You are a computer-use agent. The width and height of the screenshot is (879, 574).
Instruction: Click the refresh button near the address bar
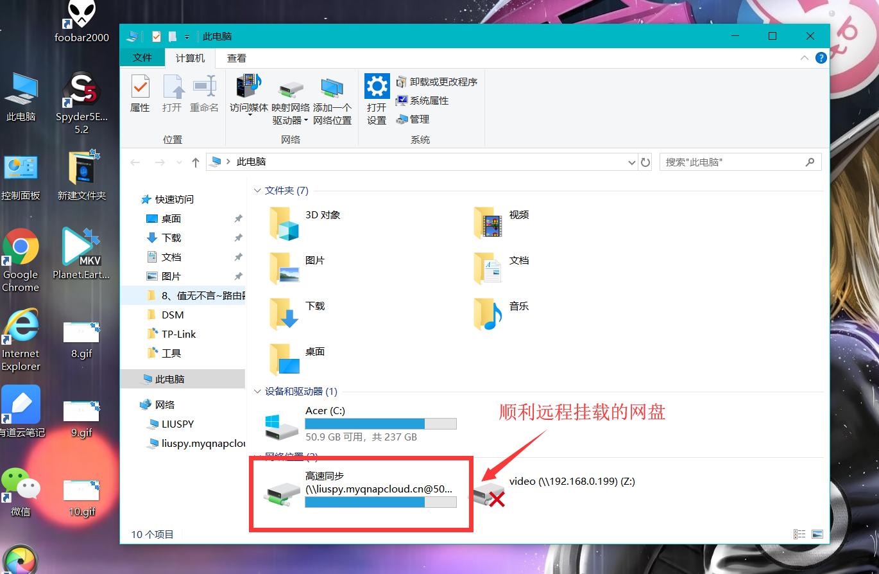(646, 162)
